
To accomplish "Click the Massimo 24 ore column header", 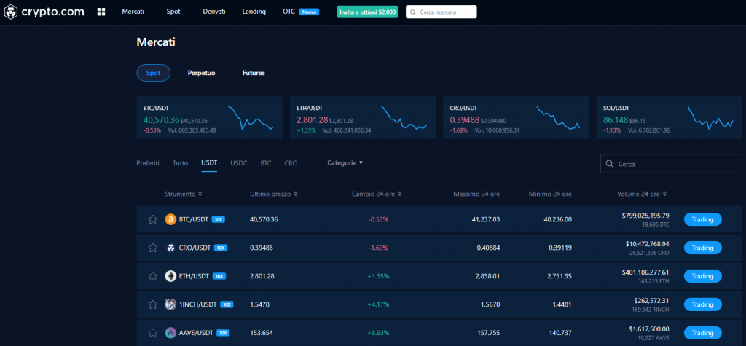I will pos(476,194).
